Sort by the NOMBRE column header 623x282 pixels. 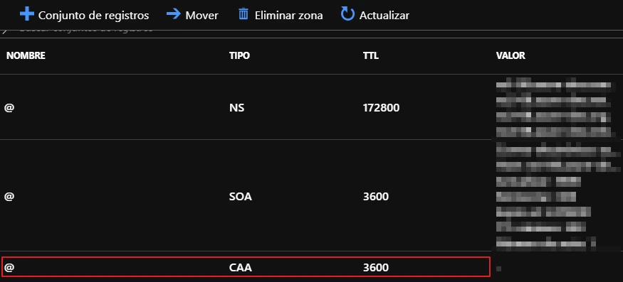[x=26, y=56]
